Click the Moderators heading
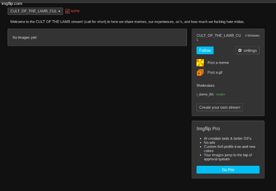Screen dimensions: 276x191 tap(205, 86)
